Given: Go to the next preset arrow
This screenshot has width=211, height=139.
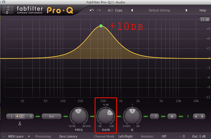Looking at the screenshot, I should (186, 10).
